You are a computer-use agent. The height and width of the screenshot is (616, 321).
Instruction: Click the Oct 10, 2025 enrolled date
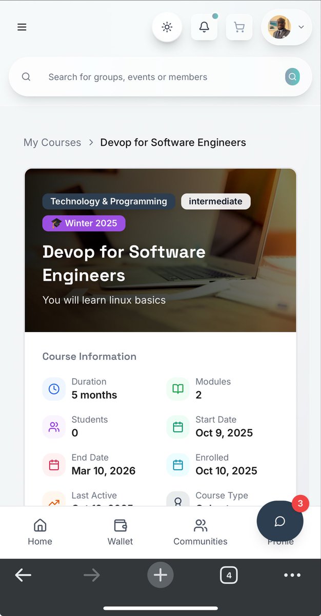[x=226, y=471]
